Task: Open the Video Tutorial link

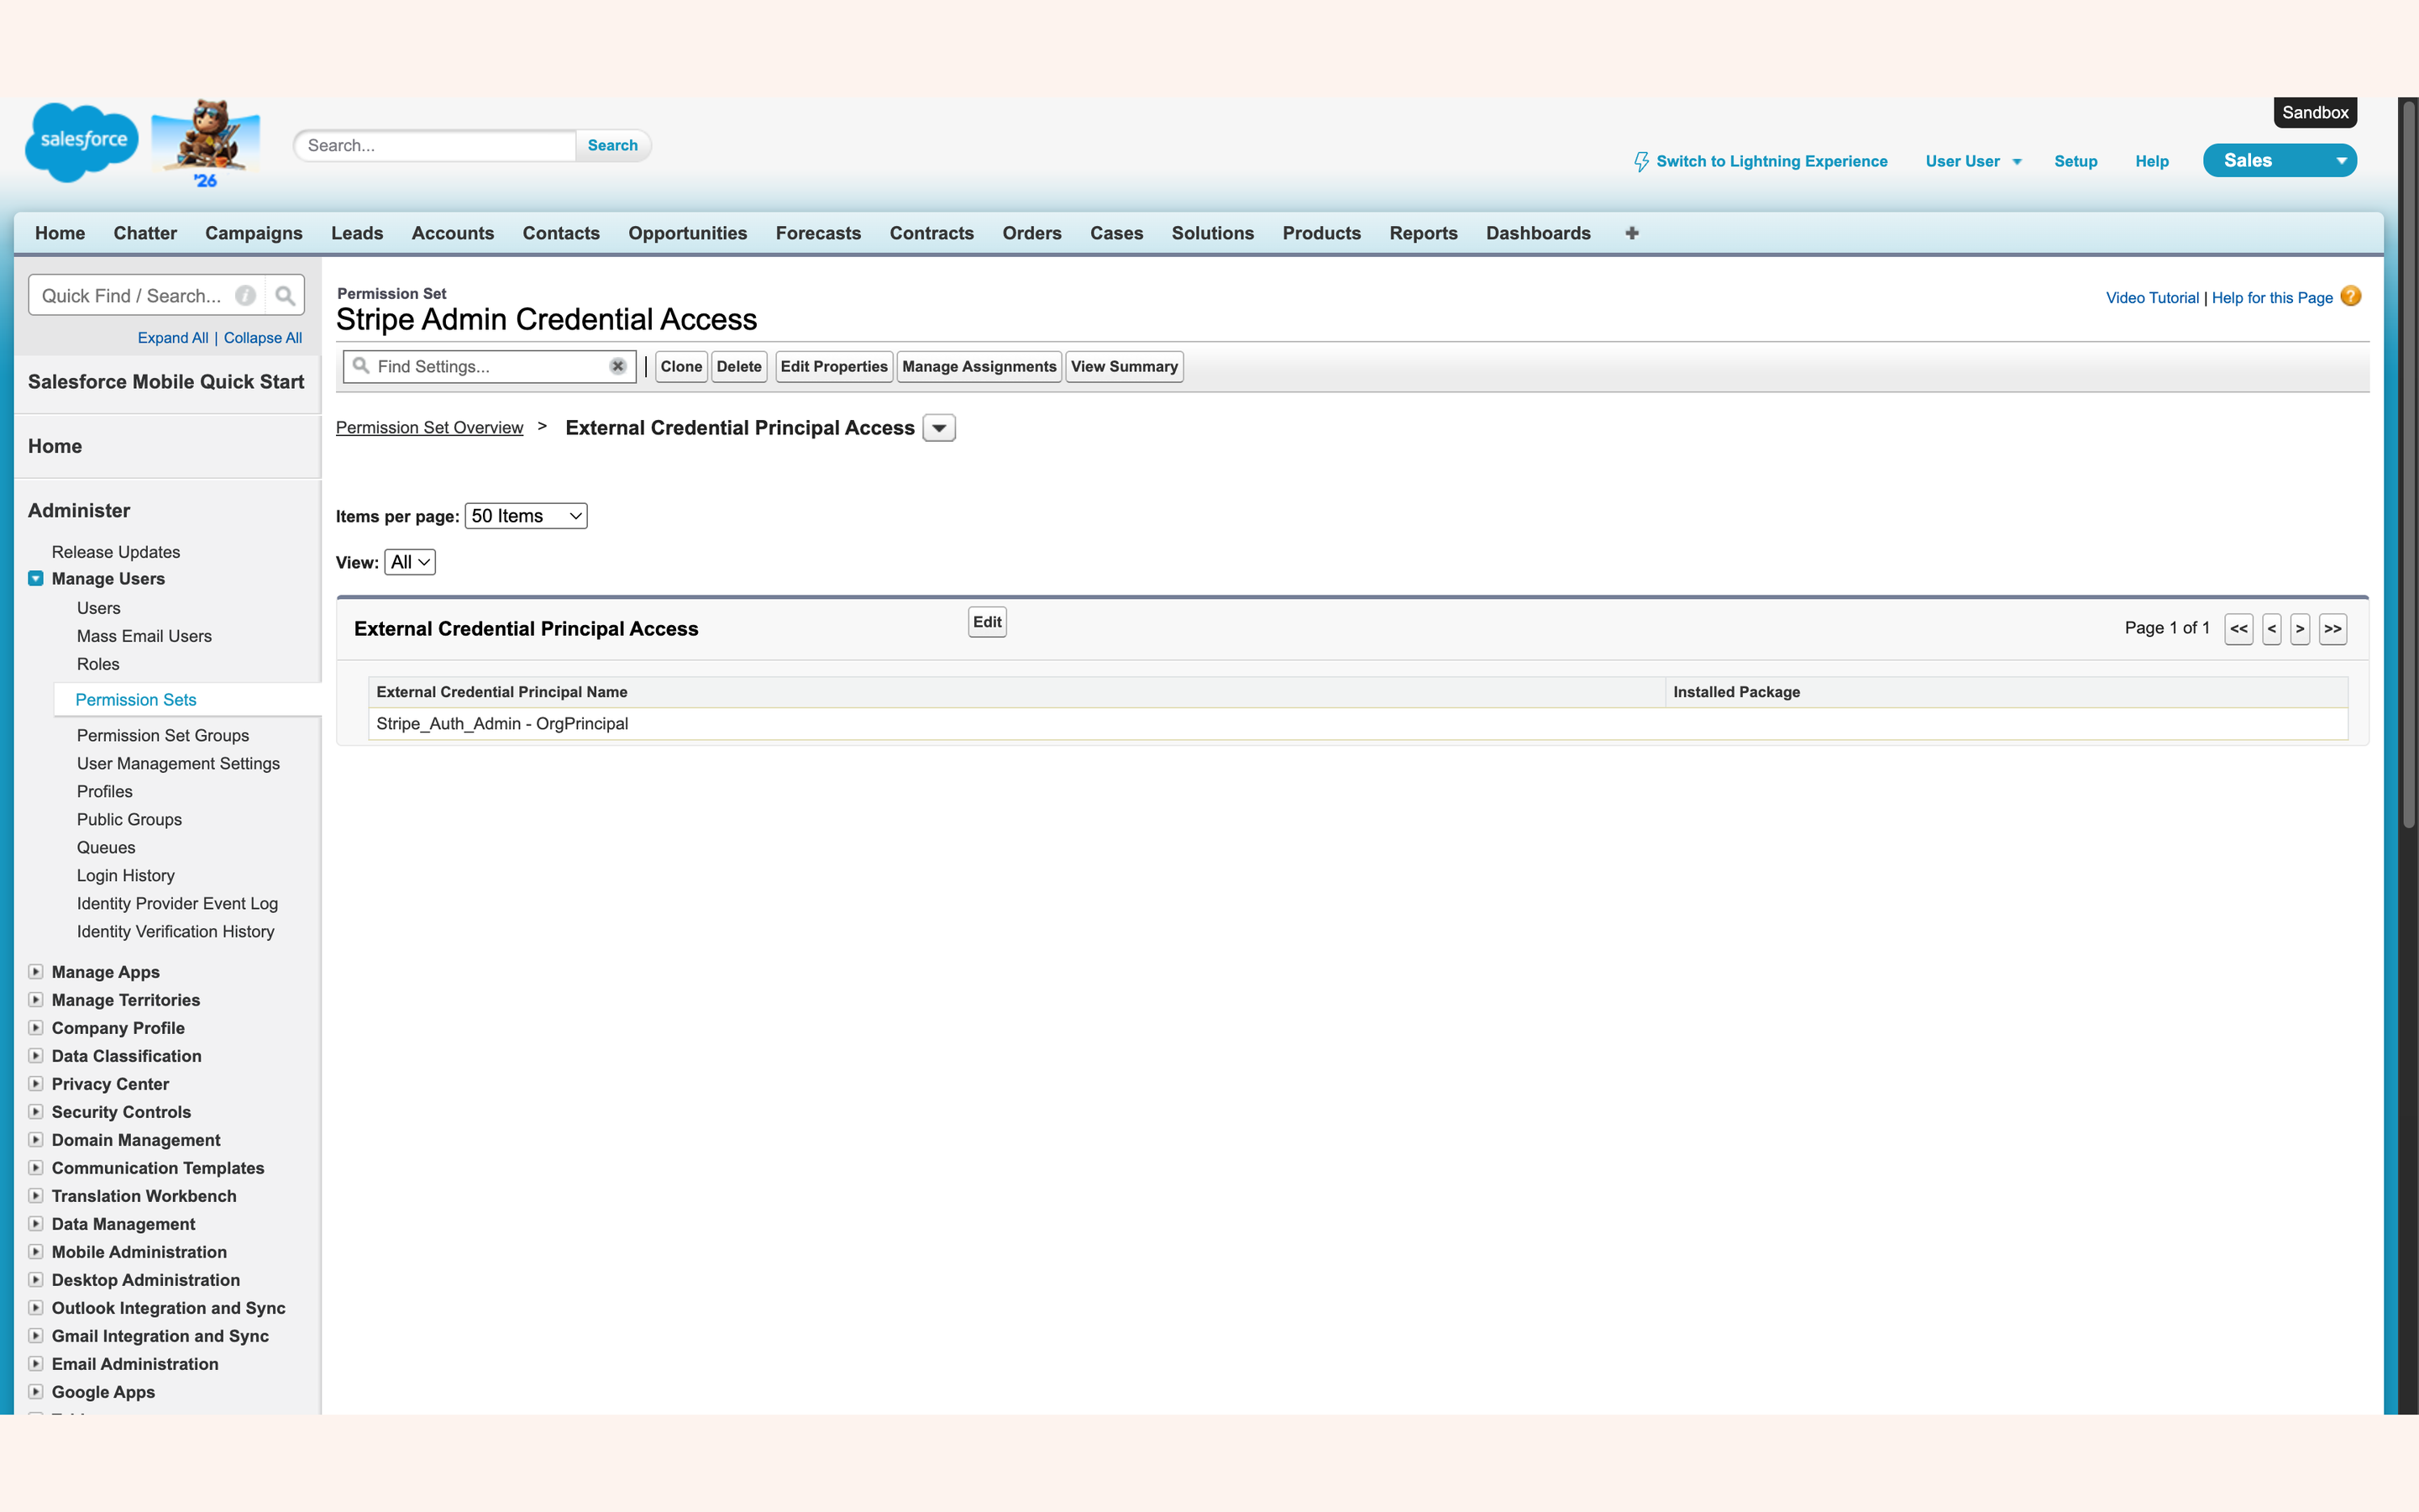Action: pyautogui.click(x=2152, y=298)
